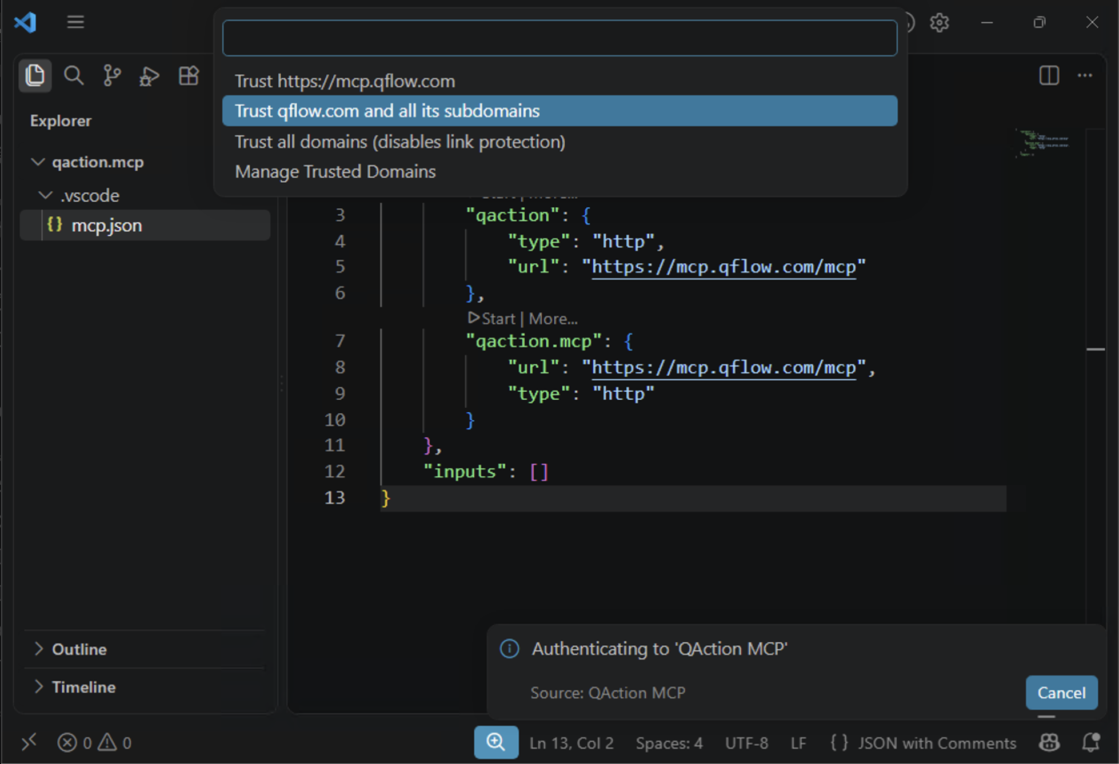Change language mode JSON with Comments
Image resolution: width=1119 pixels, height=764 pixels.
click(937, 742)
